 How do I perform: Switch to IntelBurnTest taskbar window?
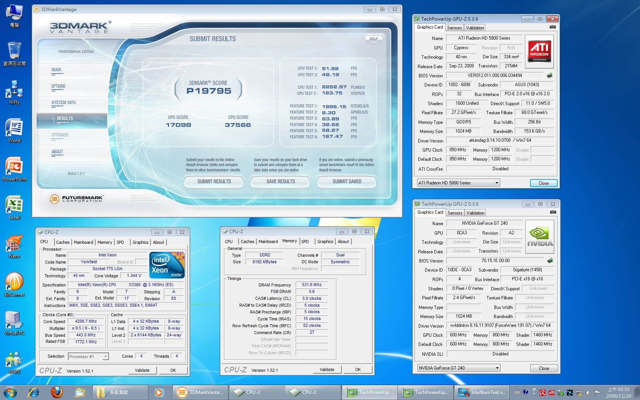pyautogui.click(x=482, y=392)
